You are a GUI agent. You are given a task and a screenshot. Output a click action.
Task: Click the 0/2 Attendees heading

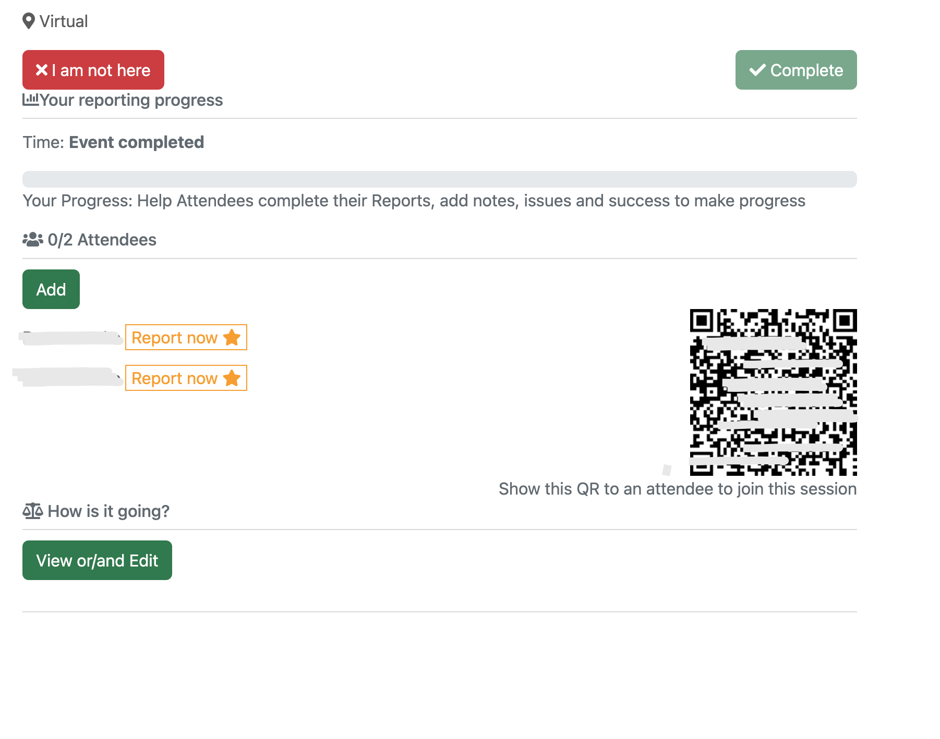pos(102,240)
